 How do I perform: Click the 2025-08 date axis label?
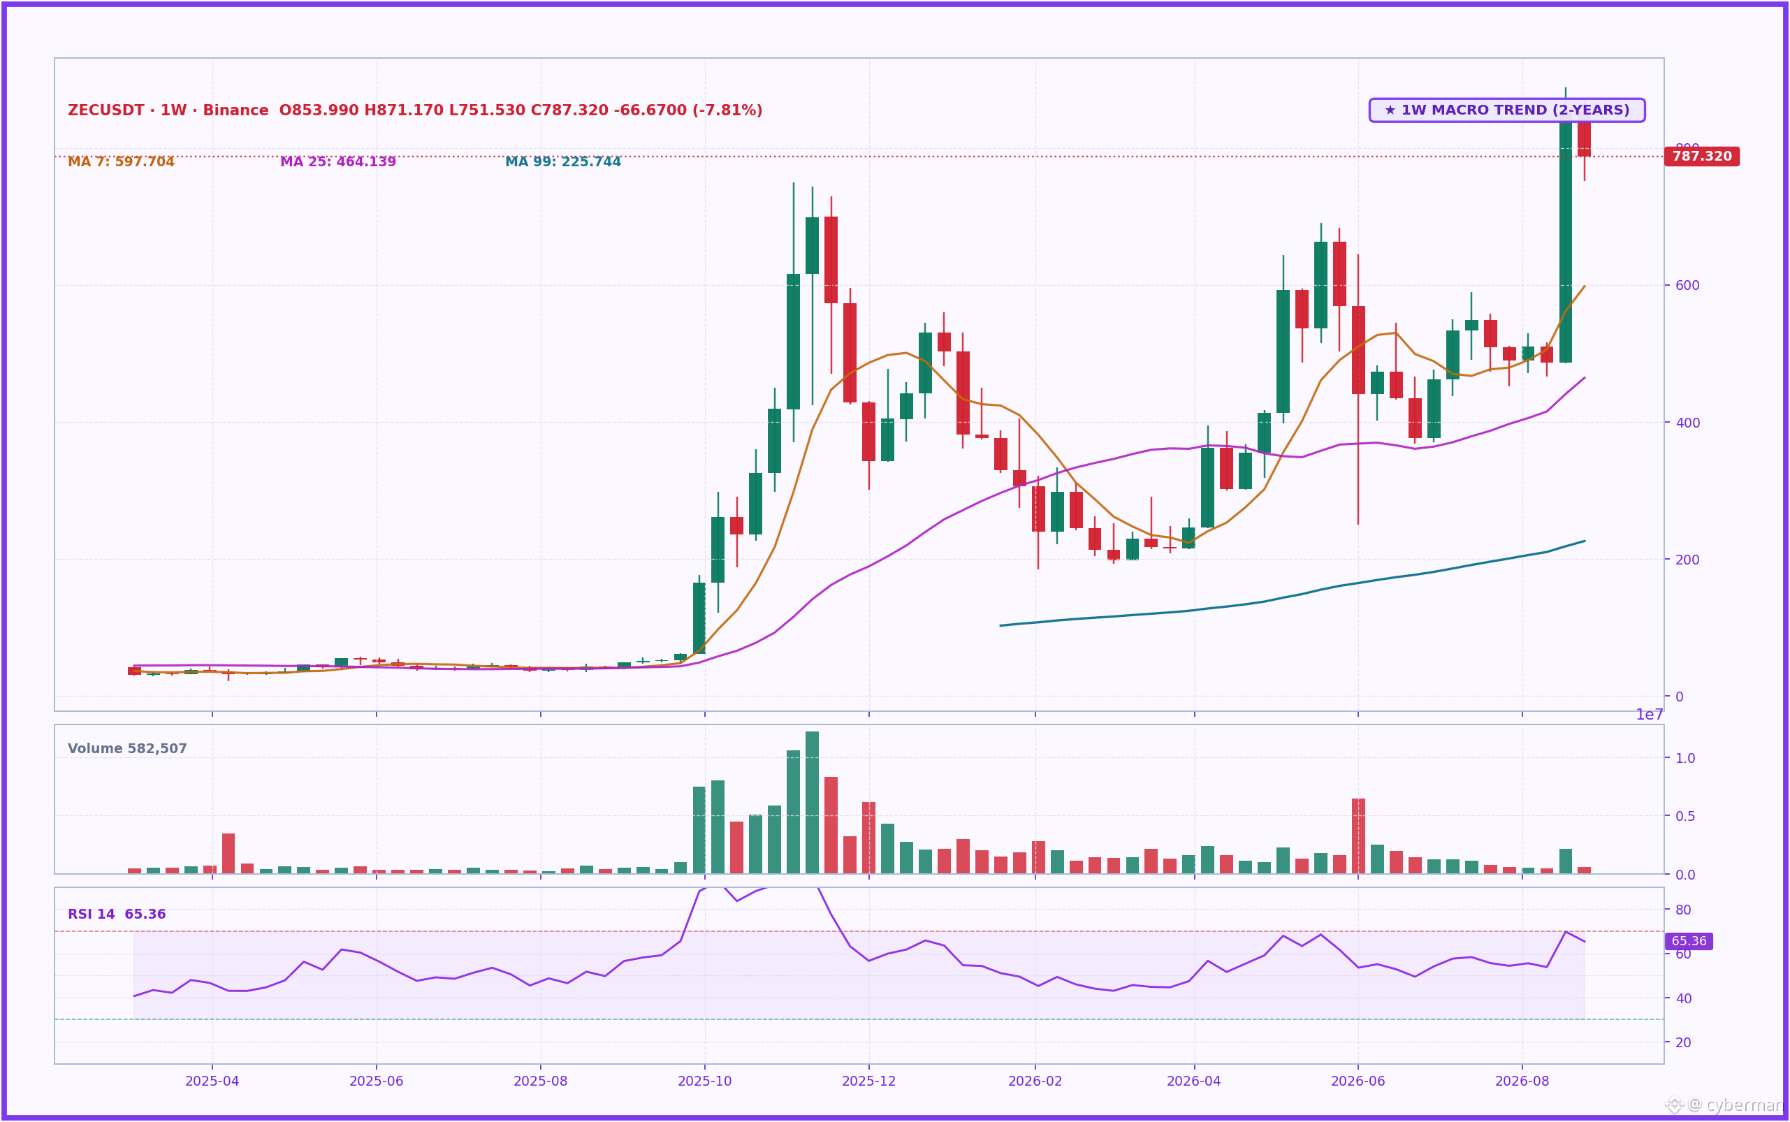tap(540, 1081)
